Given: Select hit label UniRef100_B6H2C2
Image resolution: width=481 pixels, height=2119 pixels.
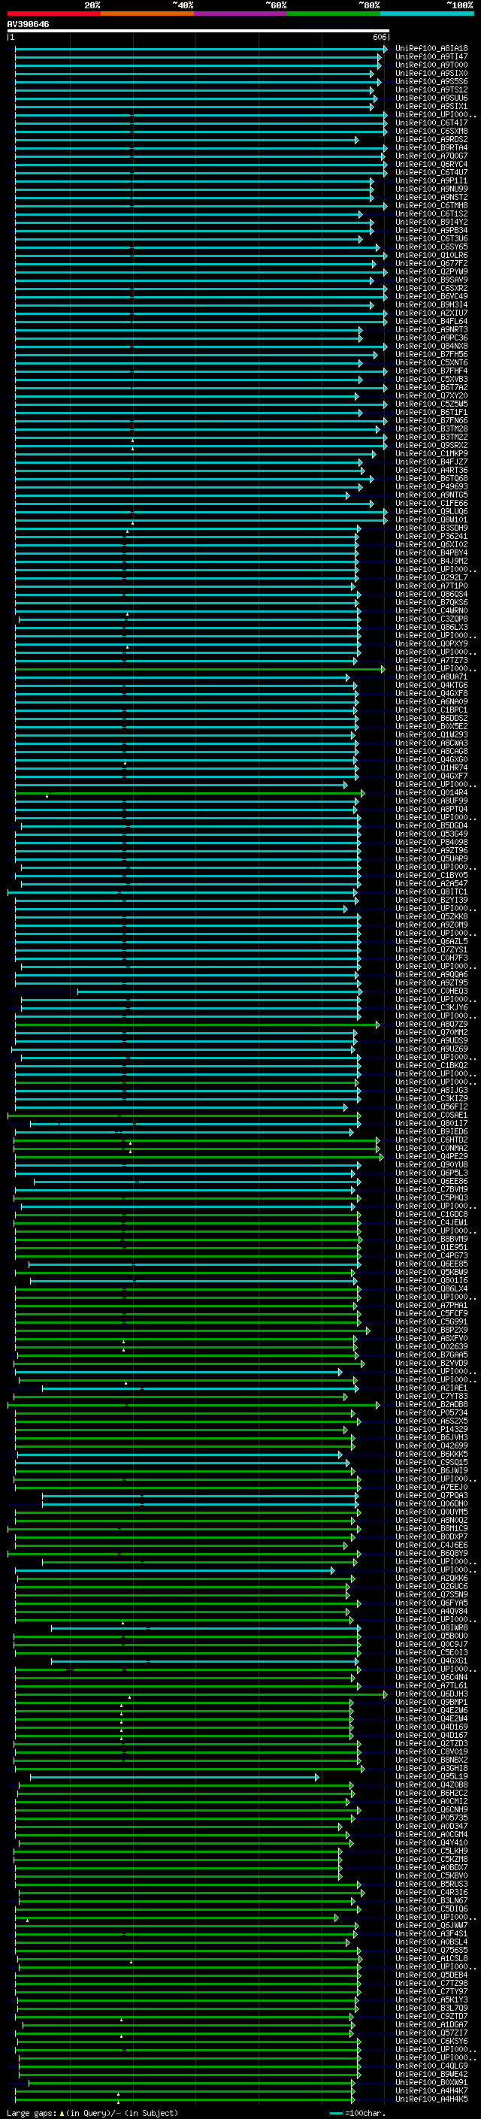Looking at the screenshot, I should pos(431,1794).
